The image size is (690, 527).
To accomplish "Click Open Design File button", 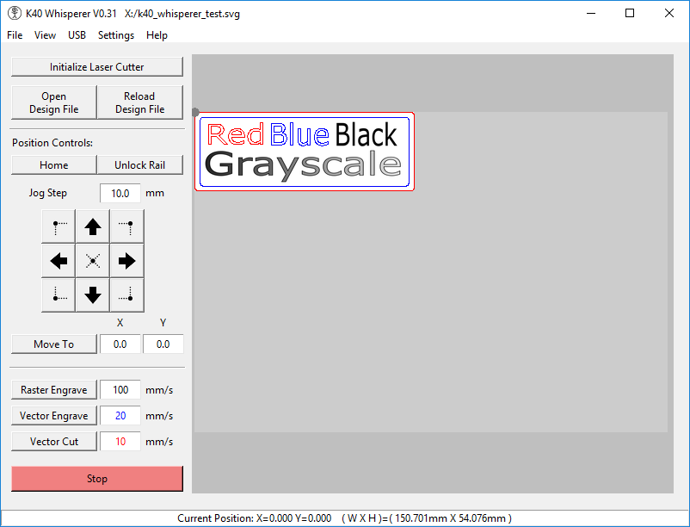I will [54, 102].
